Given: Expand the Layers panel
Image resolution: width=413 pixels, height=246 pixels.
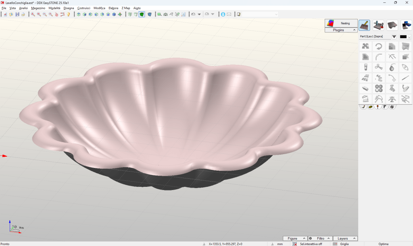Looking at the screenshot, I should pyautogui.click(x=345, y=238).
